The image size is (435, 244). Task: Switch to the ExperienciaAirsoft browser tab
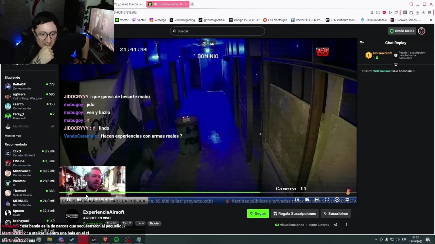coord(168,4)
